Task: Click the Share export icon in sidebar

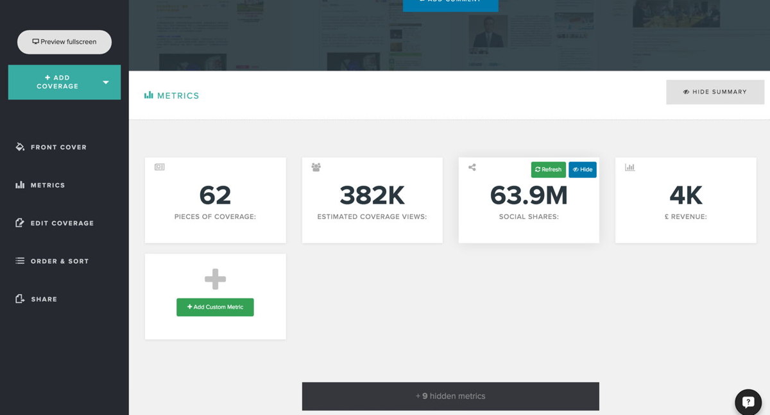Action: click(x=20, y=299)
